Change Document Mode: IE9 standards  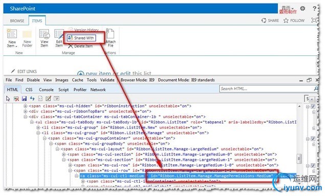pos(186,80)
